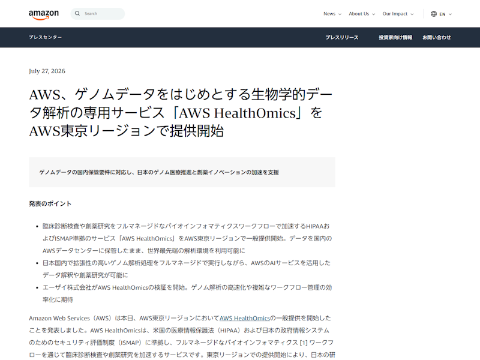Click bullet starting エーザイ株式会社がAWS
Viewport: 480px width, 360px height.
click(x=187, y=293)
